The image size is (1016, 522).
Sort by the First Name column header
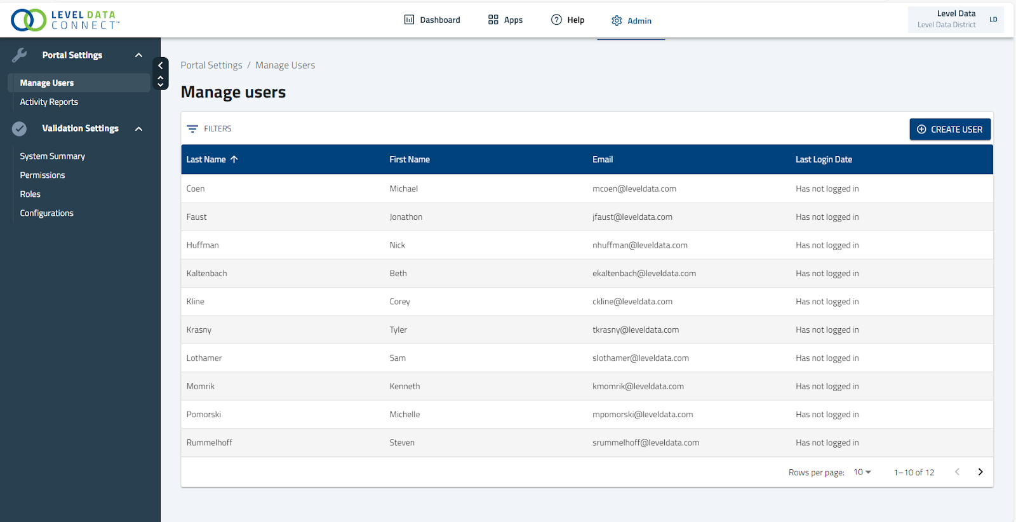point(410,159)
